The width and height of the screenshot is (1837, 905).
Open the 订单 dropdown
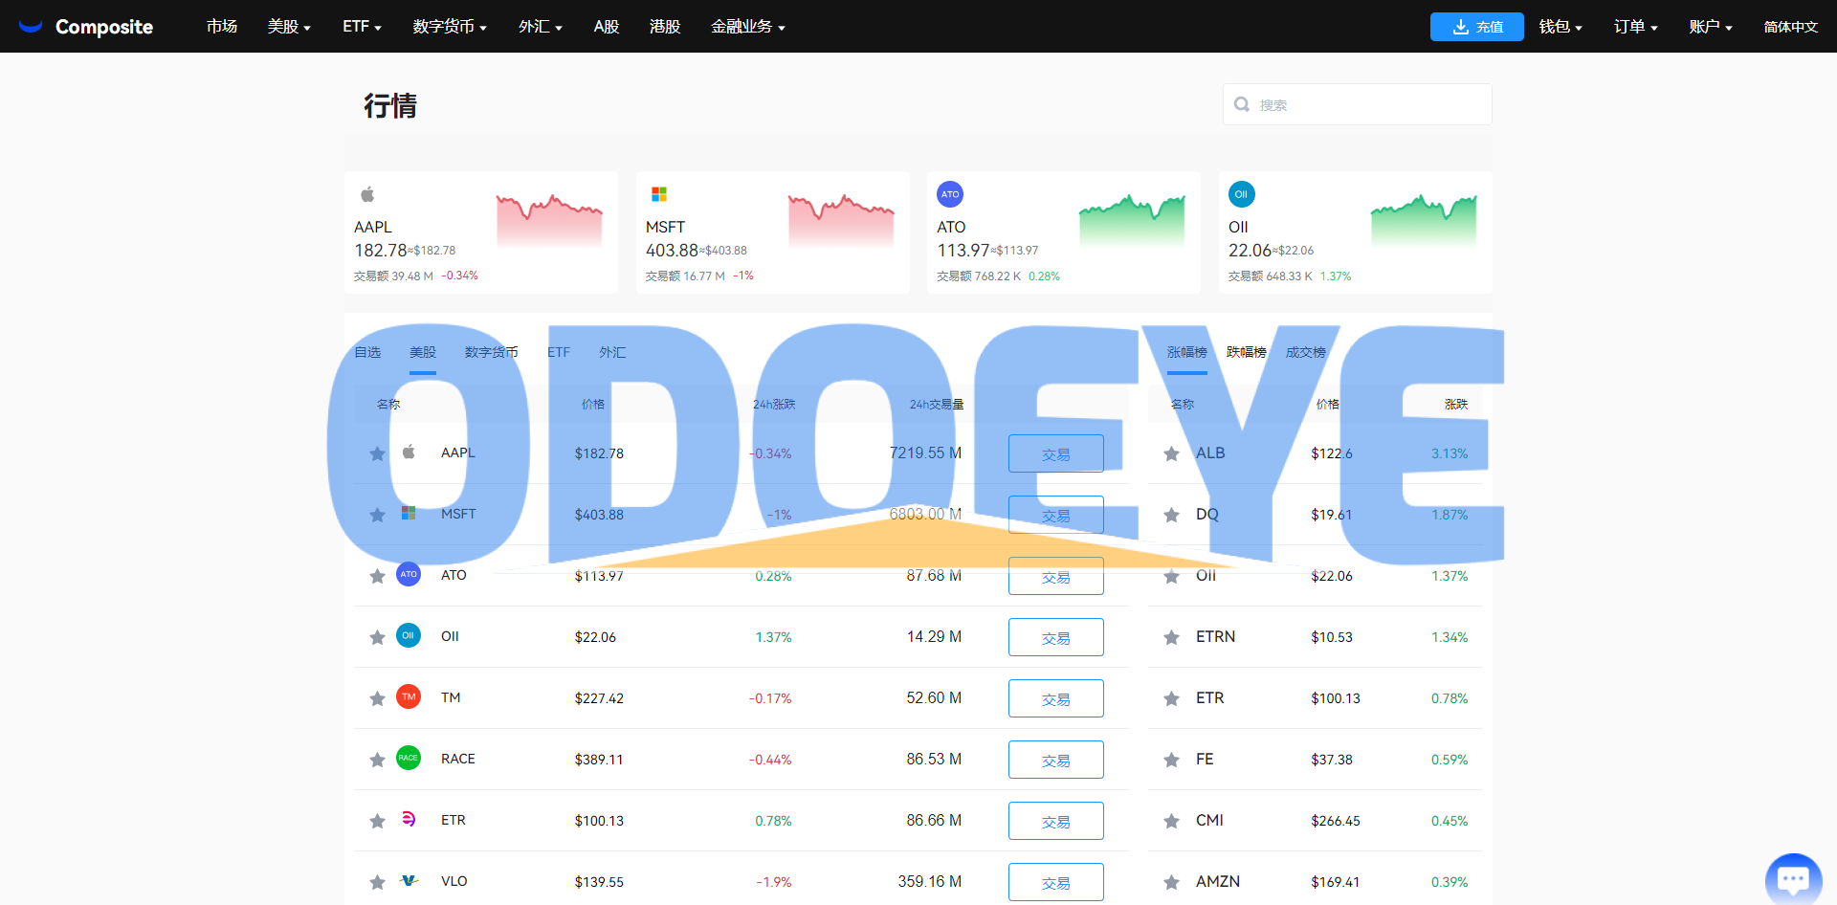coord(1636,27)
